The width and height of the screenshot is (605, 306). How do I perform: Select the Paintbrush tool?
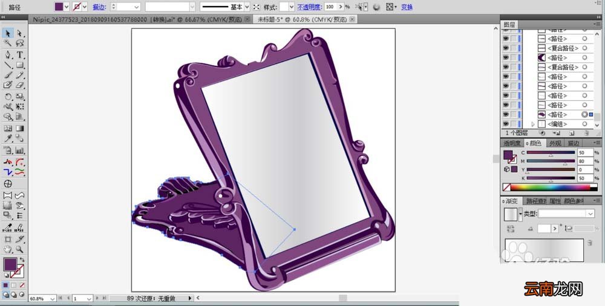pos(8,75)
